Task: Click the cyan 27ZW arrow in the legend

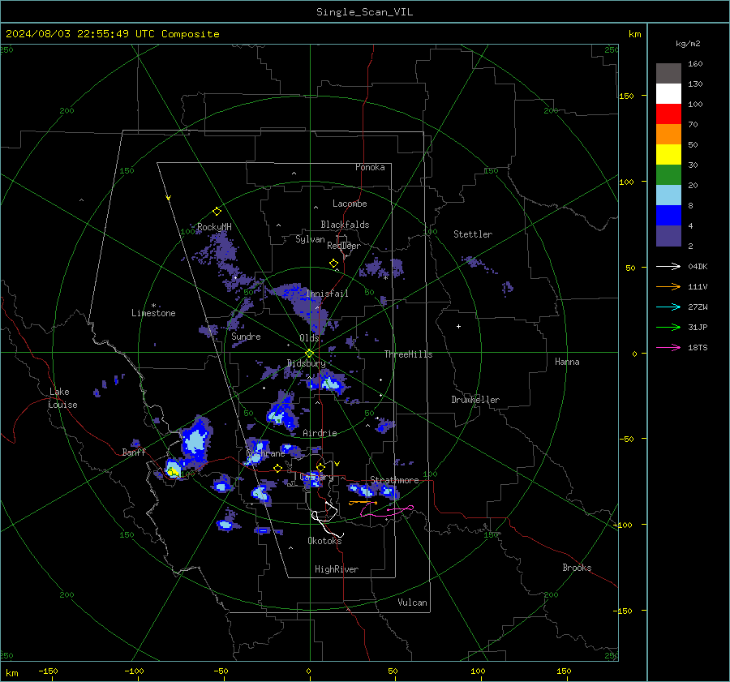Action: tap(668, 307)
